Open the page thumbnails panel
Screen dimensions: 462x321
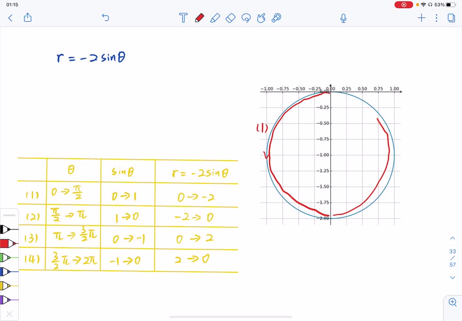451,18
